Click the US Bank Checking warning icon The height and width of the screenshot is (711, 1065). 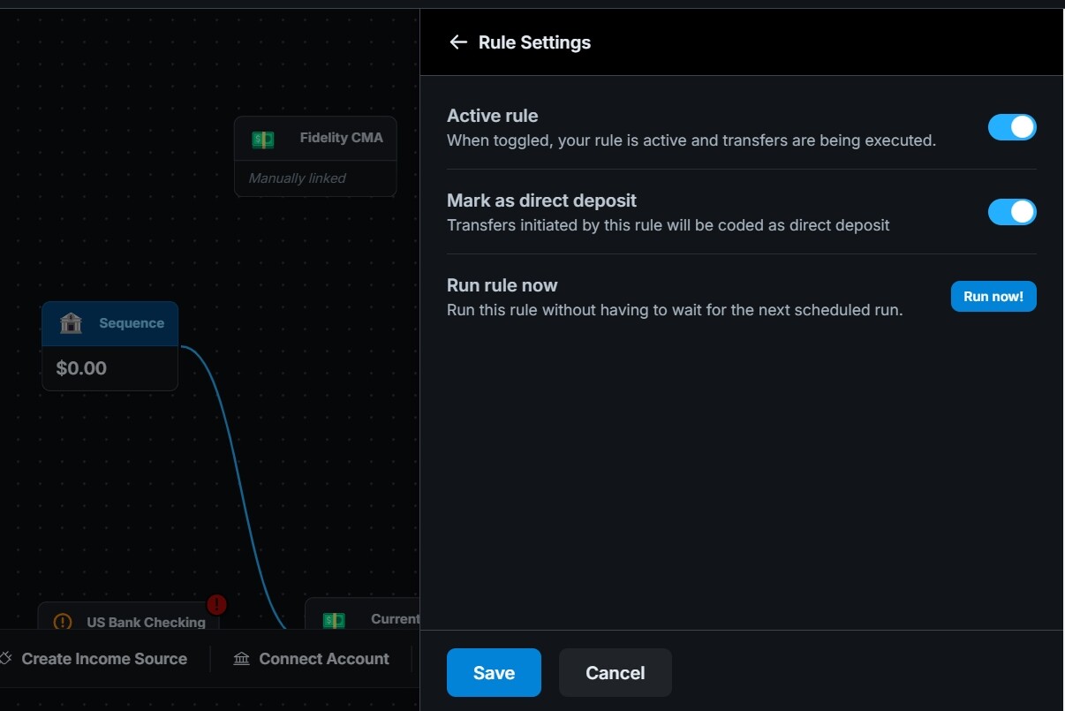(x=63, y=622)
